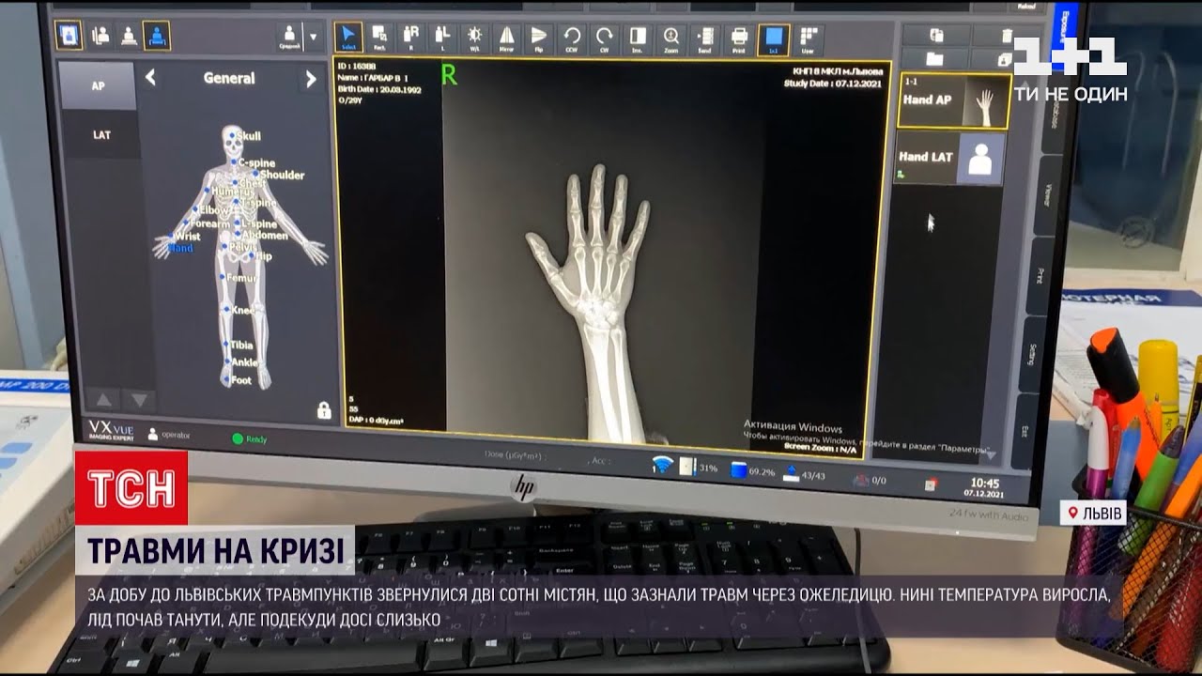
Task: Add the R side marker
Action: (410, 38)
